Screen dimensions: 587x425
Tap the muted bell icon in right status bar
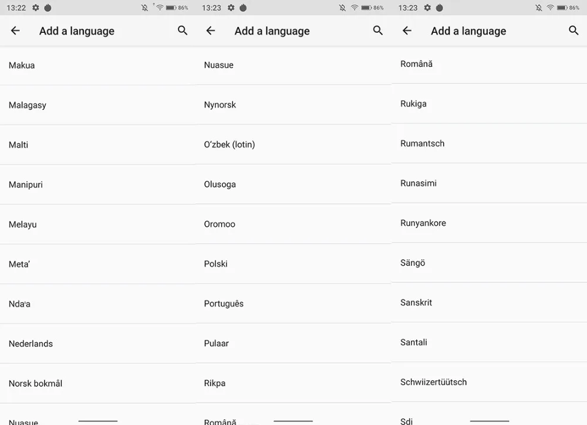(x=538, y=8)
